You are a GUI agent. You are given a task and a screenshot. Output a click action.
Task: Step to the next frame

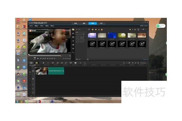click(45, 58)
